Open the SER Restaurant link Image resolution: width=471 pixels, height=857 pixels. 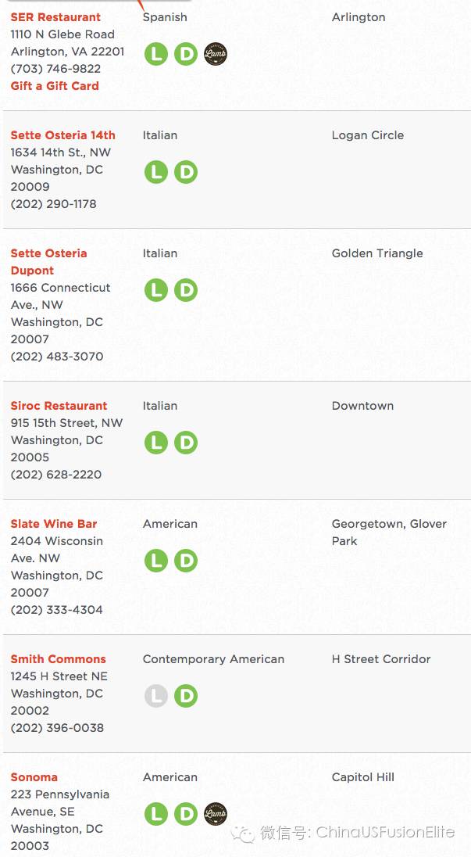point(55,17)
